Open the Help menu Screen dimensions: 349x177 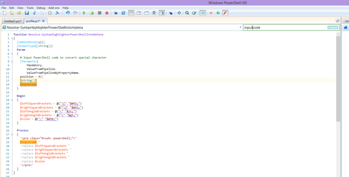65,7
